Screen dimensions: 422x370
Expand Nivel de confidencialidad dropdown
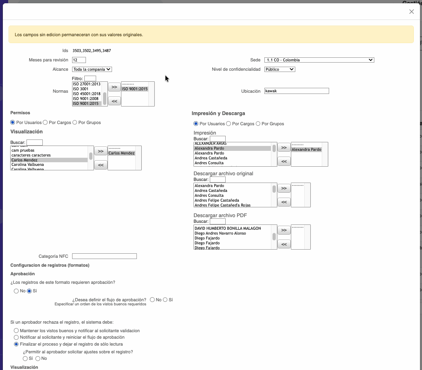[x=279, y=70]
